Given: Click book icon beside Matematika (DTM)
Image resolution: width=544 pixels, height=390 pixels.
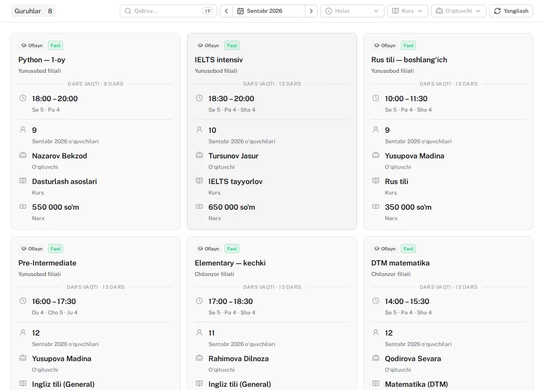Looking at the screenshot, I should tap(376, 384).
